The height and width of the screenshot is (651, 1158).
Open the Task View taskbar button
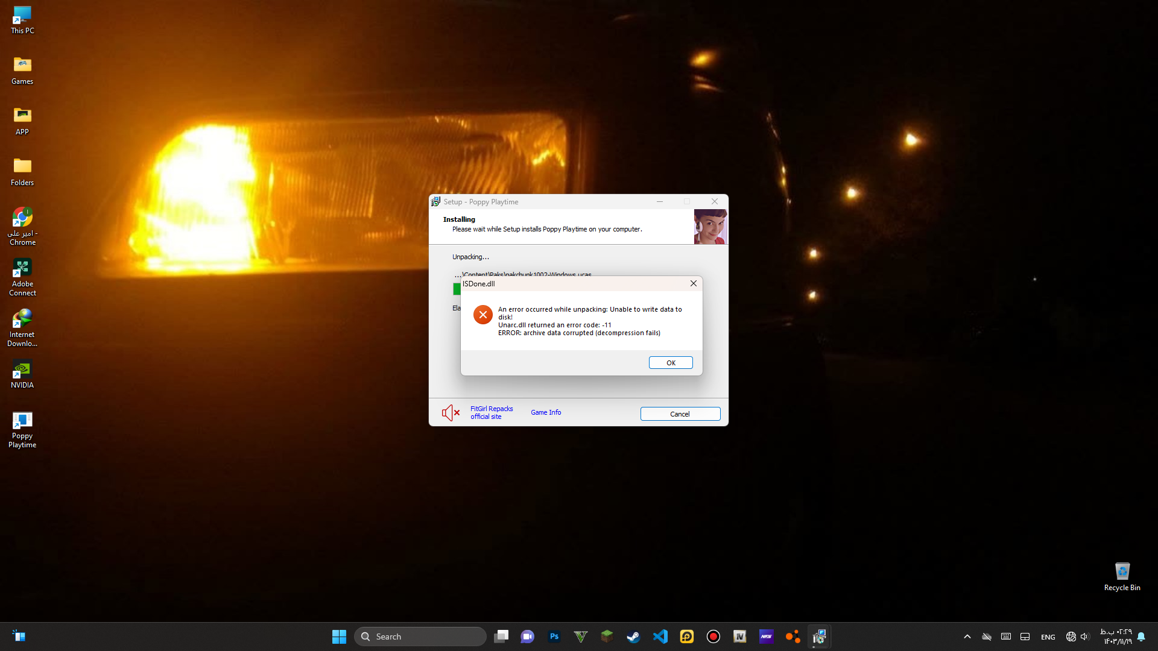501,637
